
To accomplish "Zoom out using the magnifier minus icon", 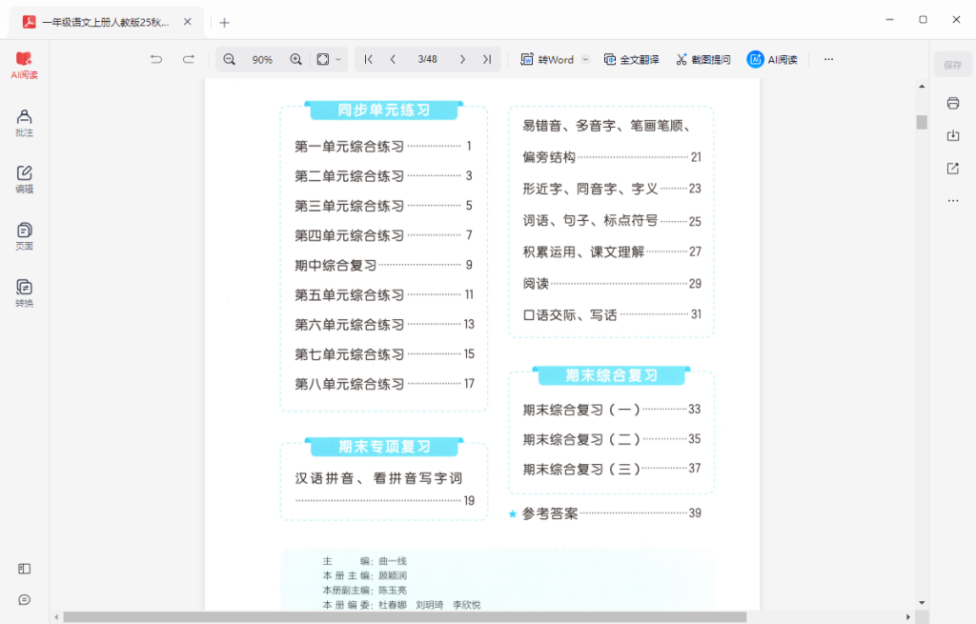I will tap(229, 59).
